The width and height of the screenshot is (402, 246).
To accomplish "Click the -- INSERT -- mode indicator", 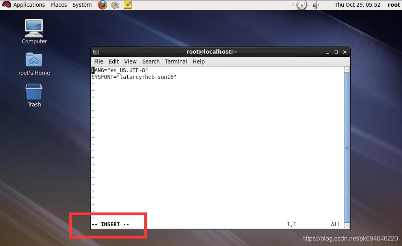I will (x=110, y=224).
